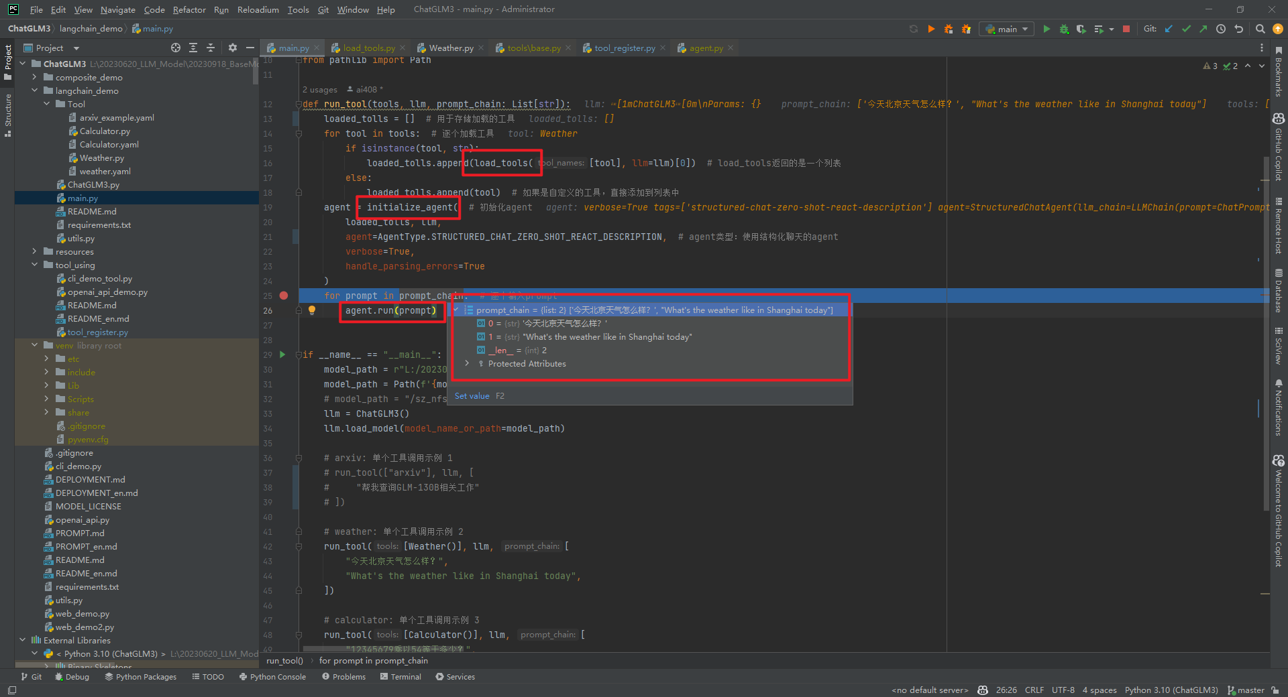
Task: Collapse the langchain_demo folder
Action: coord(34,90)
